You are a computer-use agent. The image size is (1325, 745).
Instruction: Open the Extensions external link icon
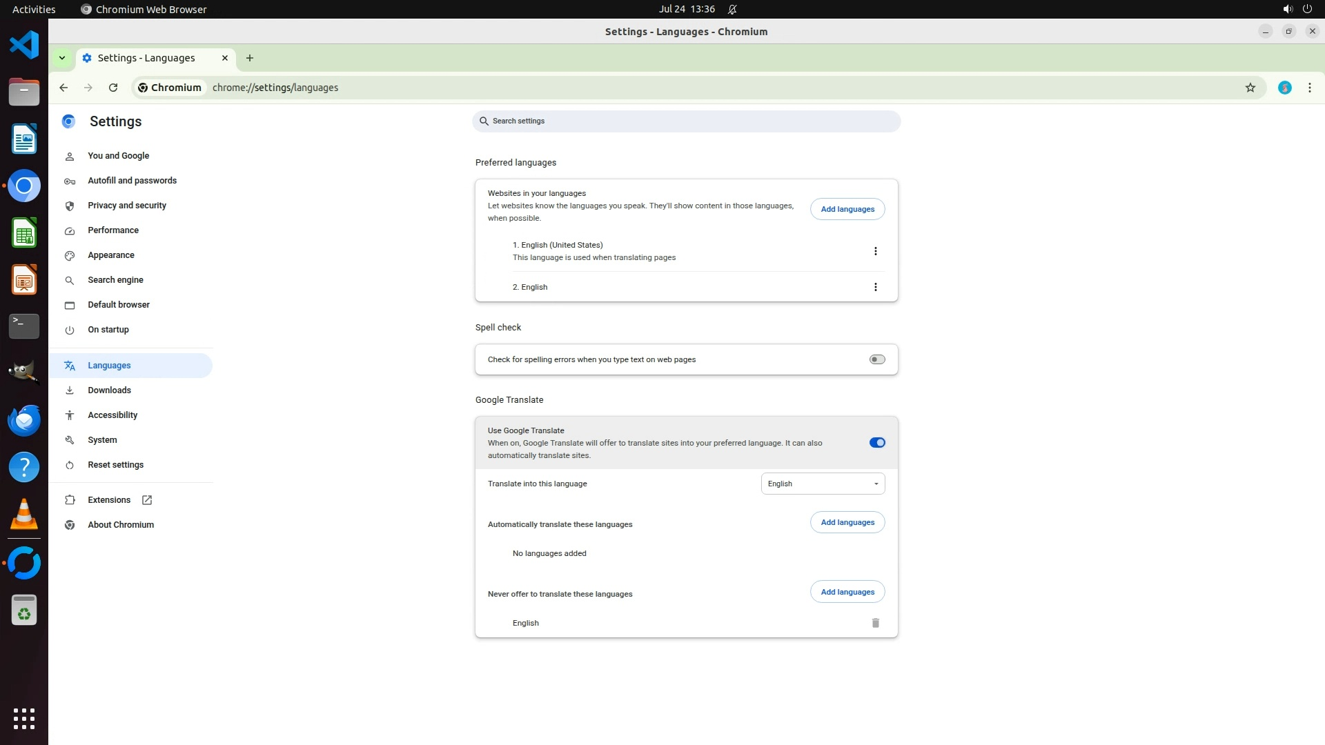147,500
